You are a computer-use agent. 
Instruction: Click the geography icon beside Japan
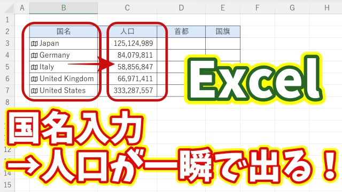pos(34,44)
